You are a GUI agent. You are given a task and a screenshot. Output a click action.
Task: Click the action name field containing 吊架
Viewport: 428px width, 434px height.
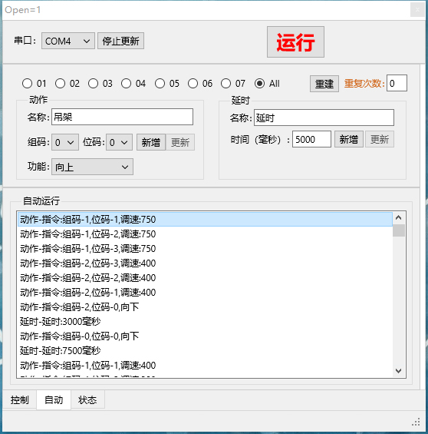pos(122,117)
